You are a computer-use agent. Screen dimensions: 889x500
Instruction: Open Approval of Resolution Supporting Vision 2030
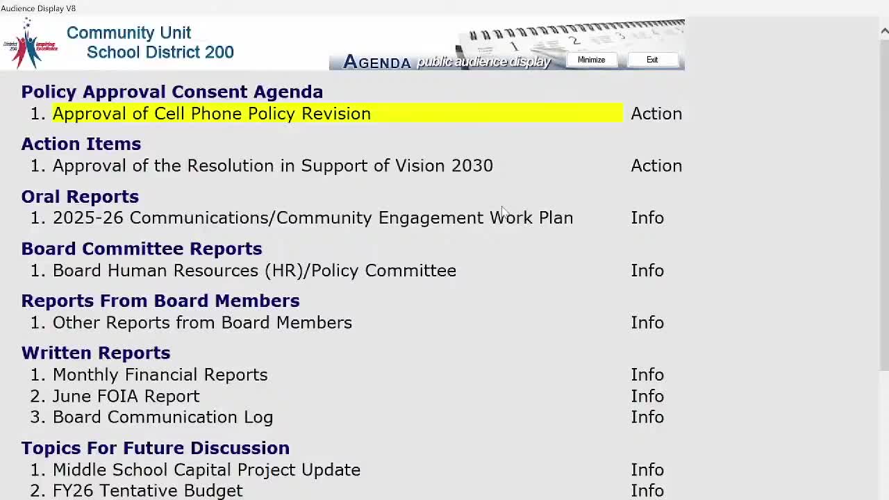tap(272, 166)
